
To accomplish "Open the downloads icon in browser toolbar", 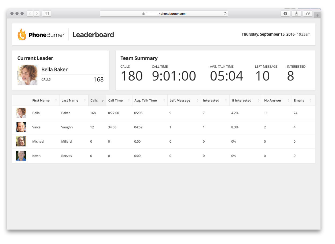I will click(x=285, y=13).
